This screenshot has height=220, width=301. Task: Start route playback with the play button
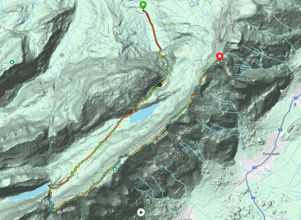[141, 212]
